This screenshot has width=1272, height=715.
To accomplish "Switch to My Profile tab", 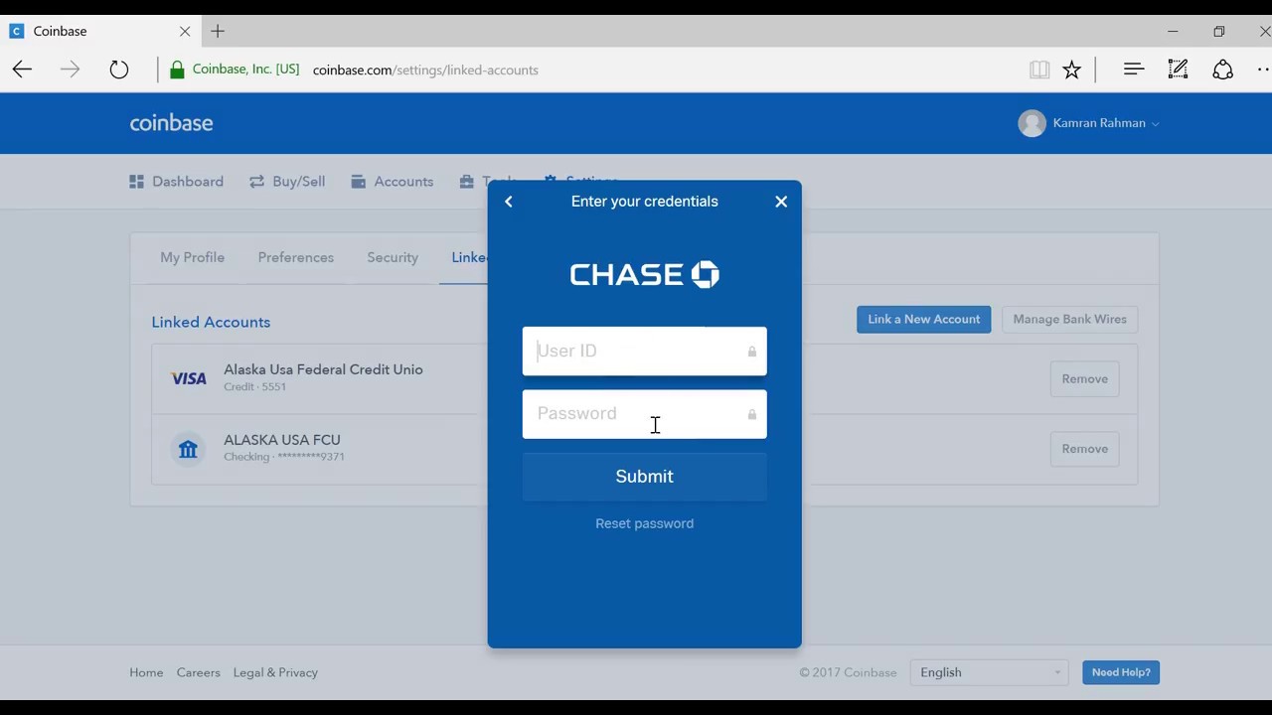I will (192, 257).
